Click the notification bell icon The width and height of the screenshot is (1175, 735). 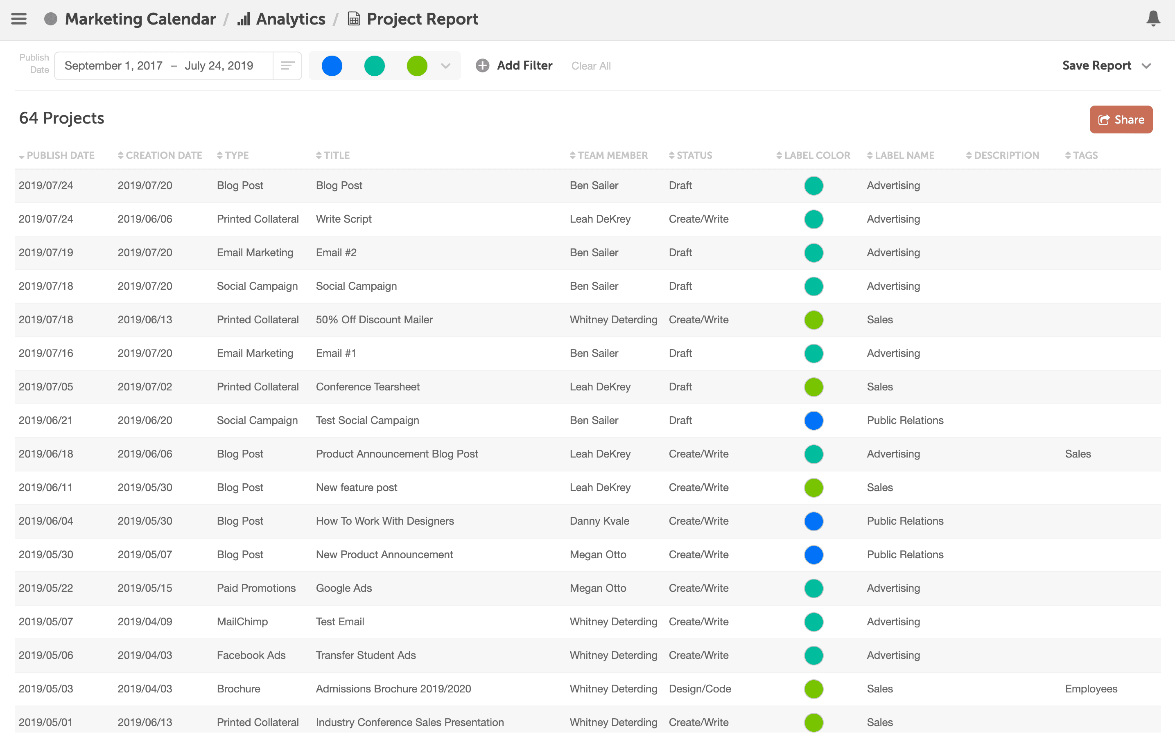[x=1153, y=19]
